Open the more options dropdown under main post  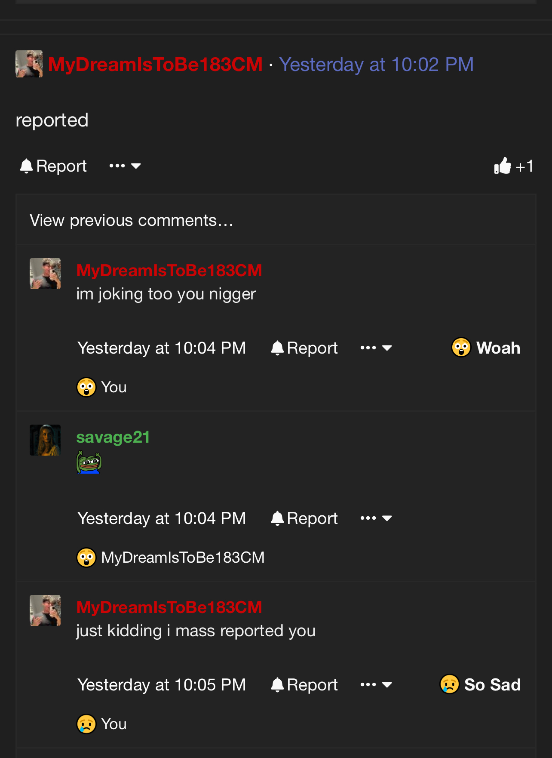pyautogui.click(x=125, y=166)
